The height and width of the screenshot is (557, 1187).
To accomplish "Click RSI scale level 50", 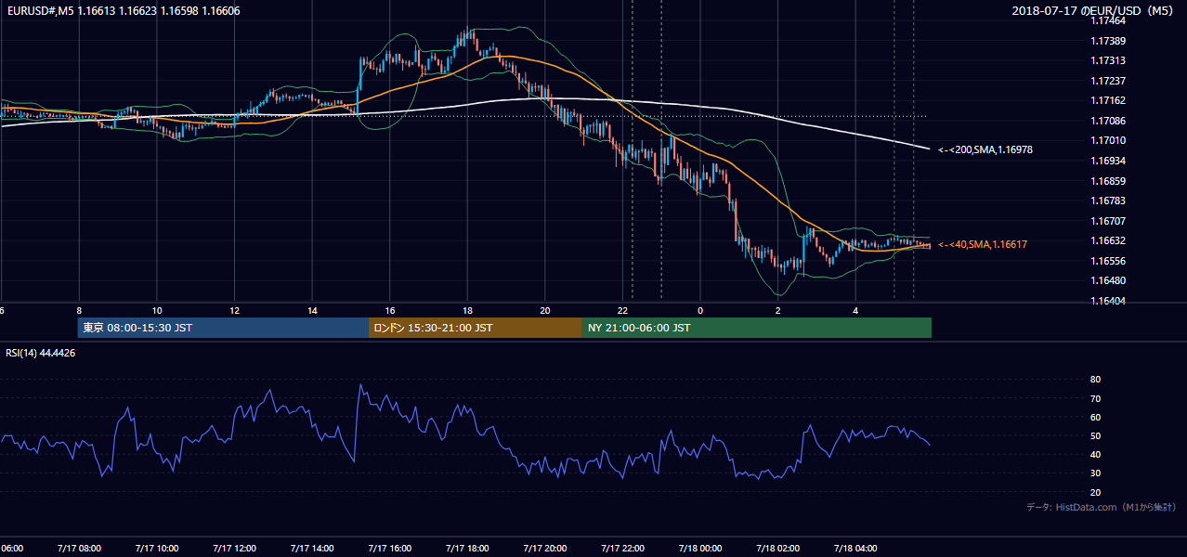I will point(1095,435).
